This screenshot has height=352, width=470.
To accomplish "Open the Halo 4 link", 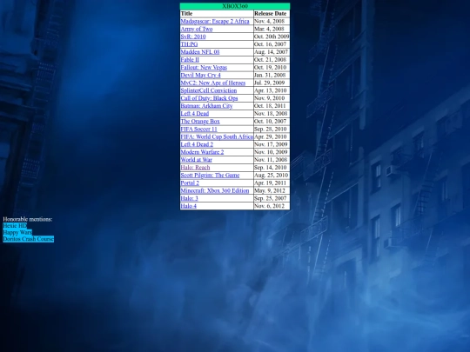I will tap(188, 206).
